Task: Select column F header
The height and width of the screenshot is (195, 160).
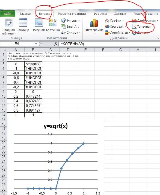Action: [103, 50]
